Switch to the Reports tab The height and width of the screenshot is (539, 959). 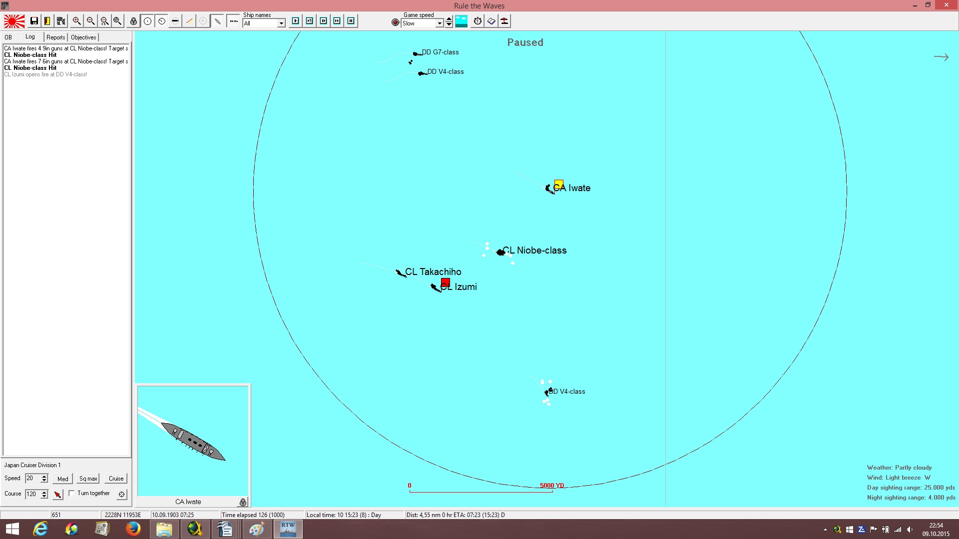pos(56,37)
